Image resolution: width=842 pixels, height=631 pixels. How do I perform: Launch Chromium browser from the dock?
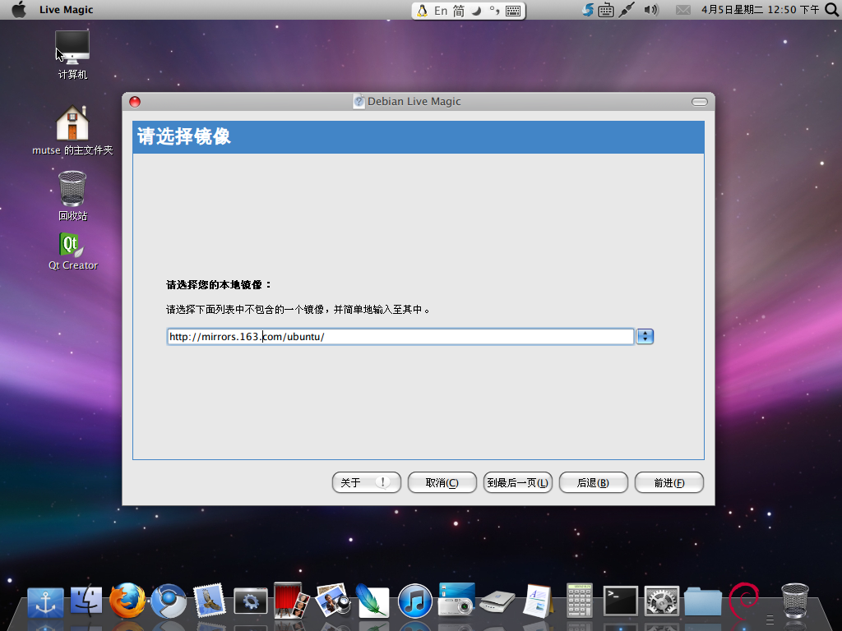tap(169, 601)
